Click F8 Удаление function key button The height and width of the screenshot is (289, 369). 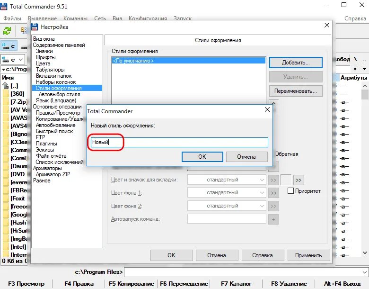click(289, 284)
